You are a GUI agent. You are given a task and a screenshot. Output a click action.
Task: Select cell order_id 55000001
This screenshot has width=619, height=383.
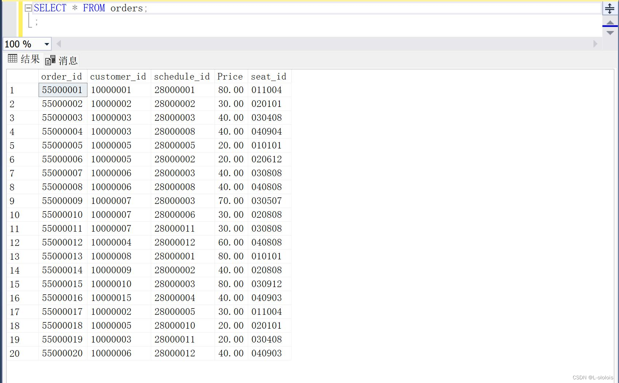click(x=63, y=90)
